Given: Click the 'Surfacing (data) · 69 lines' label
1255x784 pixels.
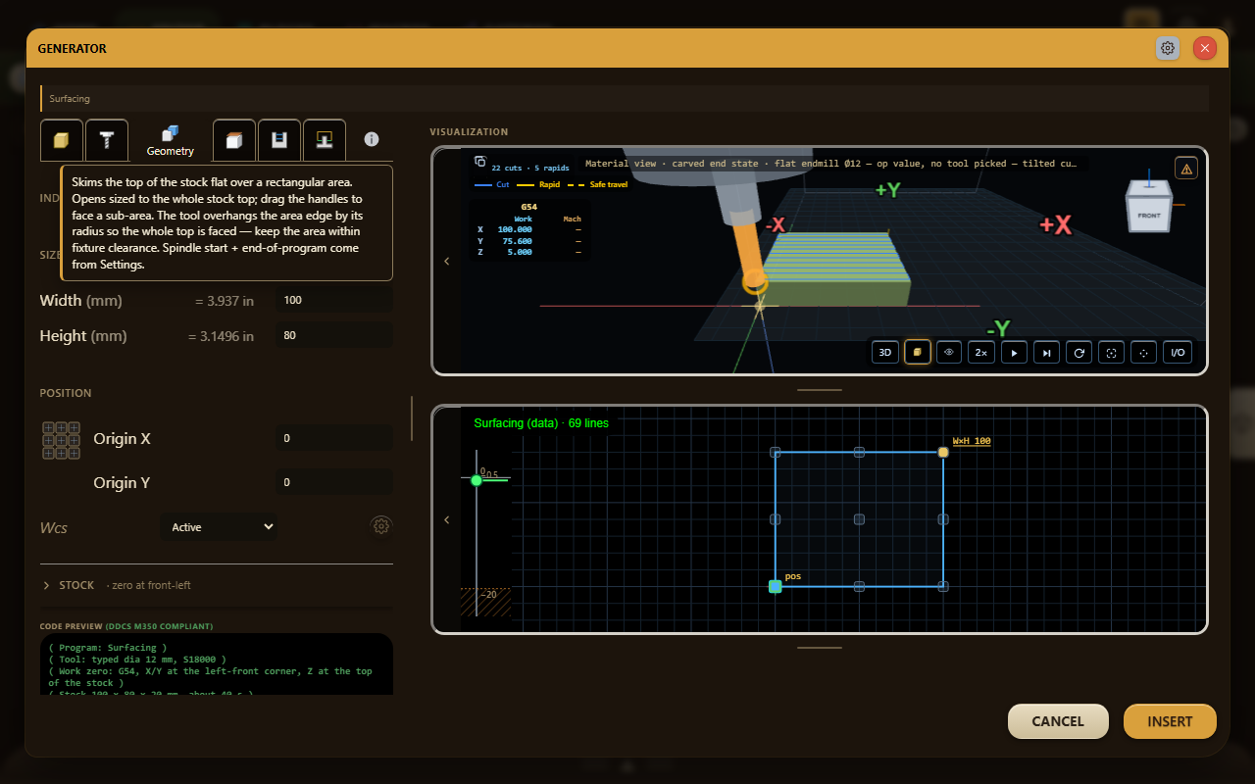Looking at the screenshot, I should point(541,423).
